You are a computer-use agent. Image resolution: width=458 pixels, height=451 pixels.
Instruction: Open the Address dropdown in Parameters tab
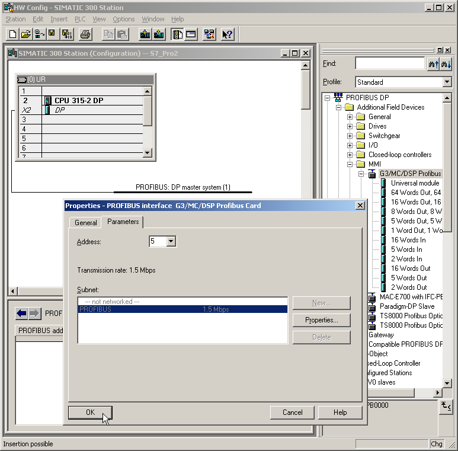pyautogui.click(x=171, y=241)
